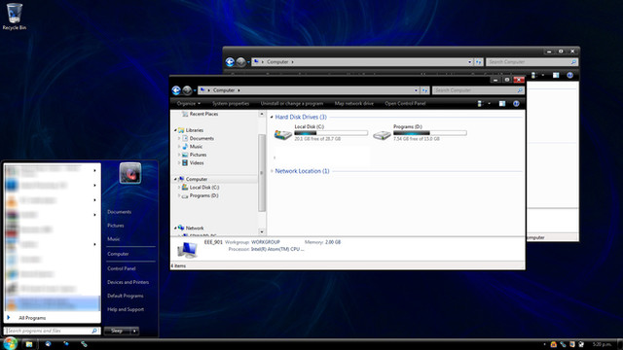Click Uninstall or change a program
Image resolution: width=623 pixels, height=350 pixels.
[x=292, y=104]
